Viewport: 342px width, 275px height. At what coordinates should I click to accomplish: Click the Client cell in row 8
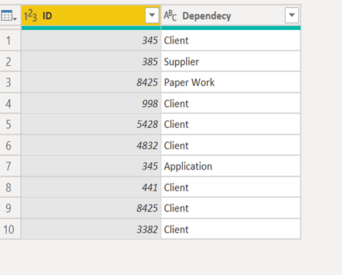click(231, 188)
